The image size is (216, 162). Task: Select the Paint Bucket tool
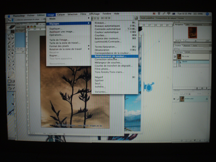coord(13,50)
